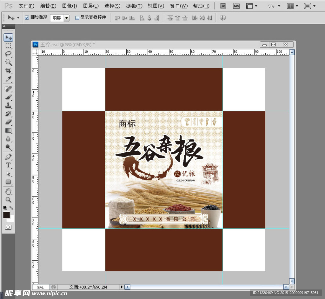Uncheck the 自动选择 checkbox
The width and height of the screenshot is (325, 299).
point(27,18)
